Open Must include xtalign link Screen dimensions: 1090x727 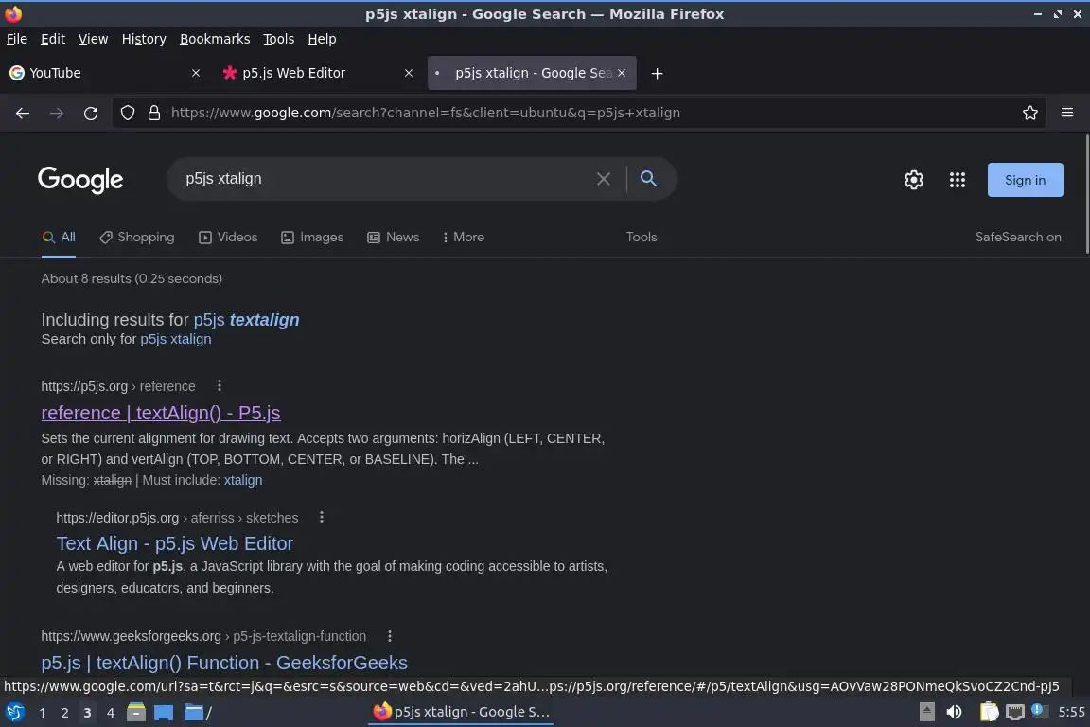(243, 480)
